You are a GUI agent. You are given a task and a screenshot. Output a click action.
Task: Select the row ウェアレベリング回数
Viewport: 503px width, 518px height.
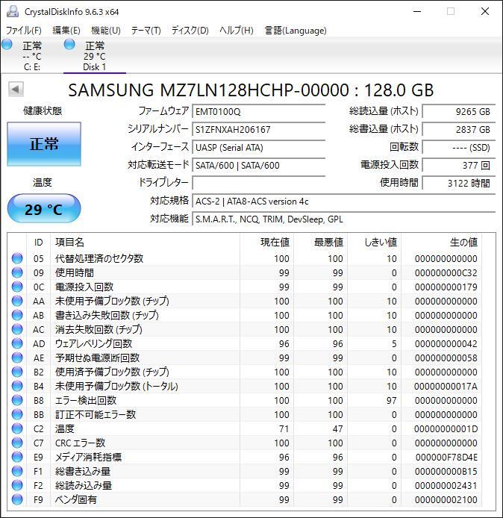coord(245,343)
